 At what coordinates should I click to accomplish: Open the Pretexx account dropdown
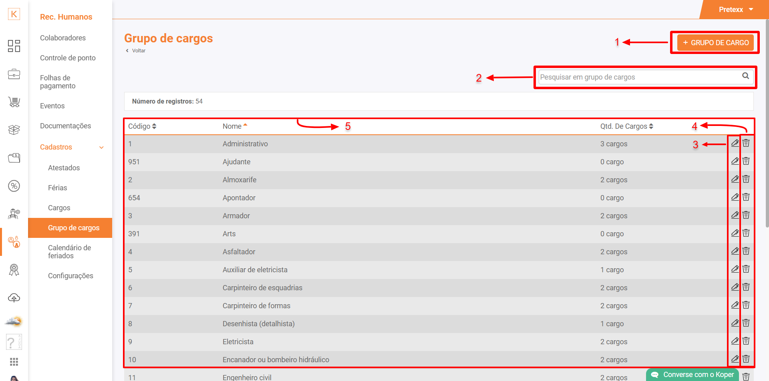[735, 10]
